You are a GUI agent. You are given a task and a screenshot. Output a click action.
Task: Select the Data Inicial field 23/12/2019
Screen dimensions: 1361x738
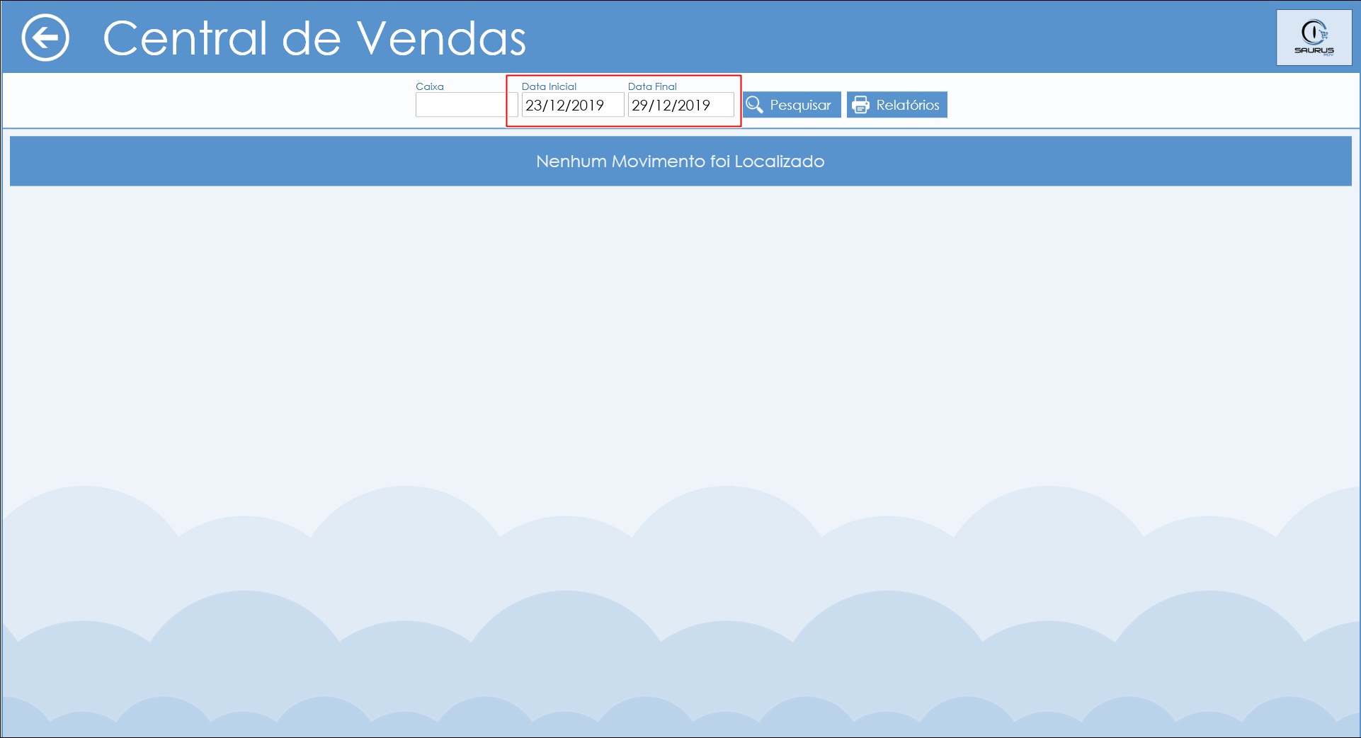tap(572, 105)
